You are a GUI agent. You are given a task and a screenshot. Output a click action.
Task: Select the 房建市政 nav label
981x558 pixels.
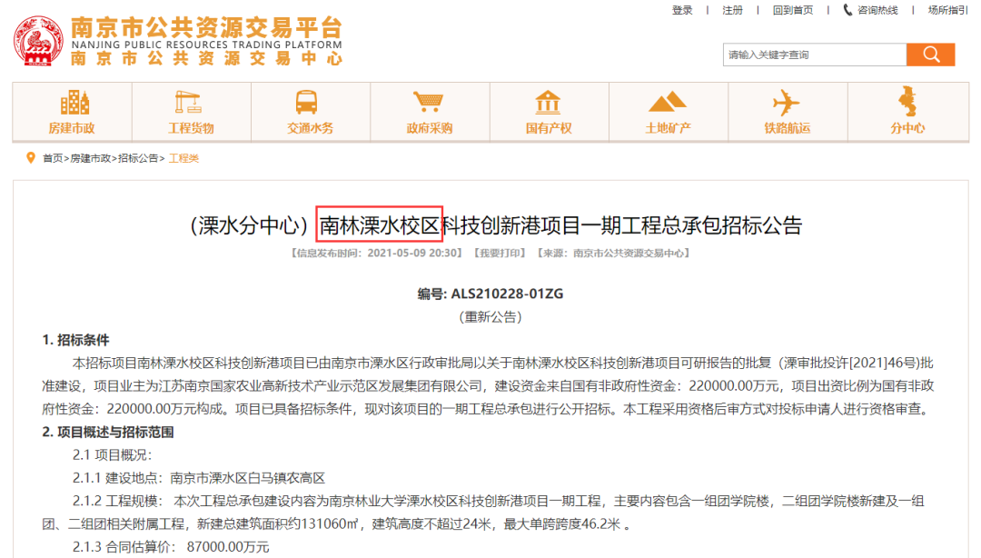coord(72,128)
